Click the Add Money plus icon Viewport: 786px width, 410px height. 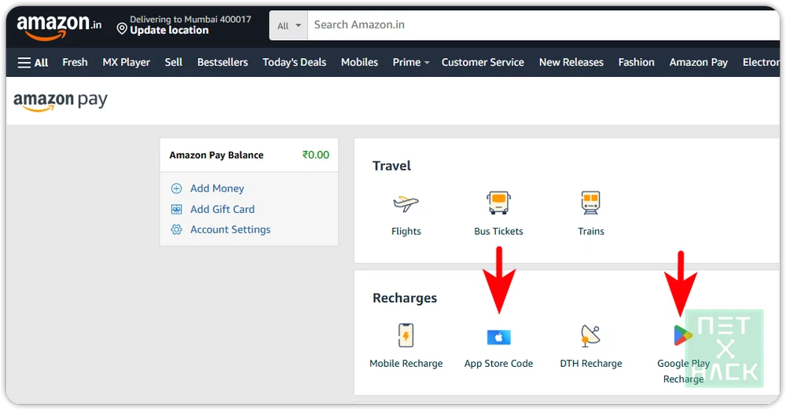point(176,189)
